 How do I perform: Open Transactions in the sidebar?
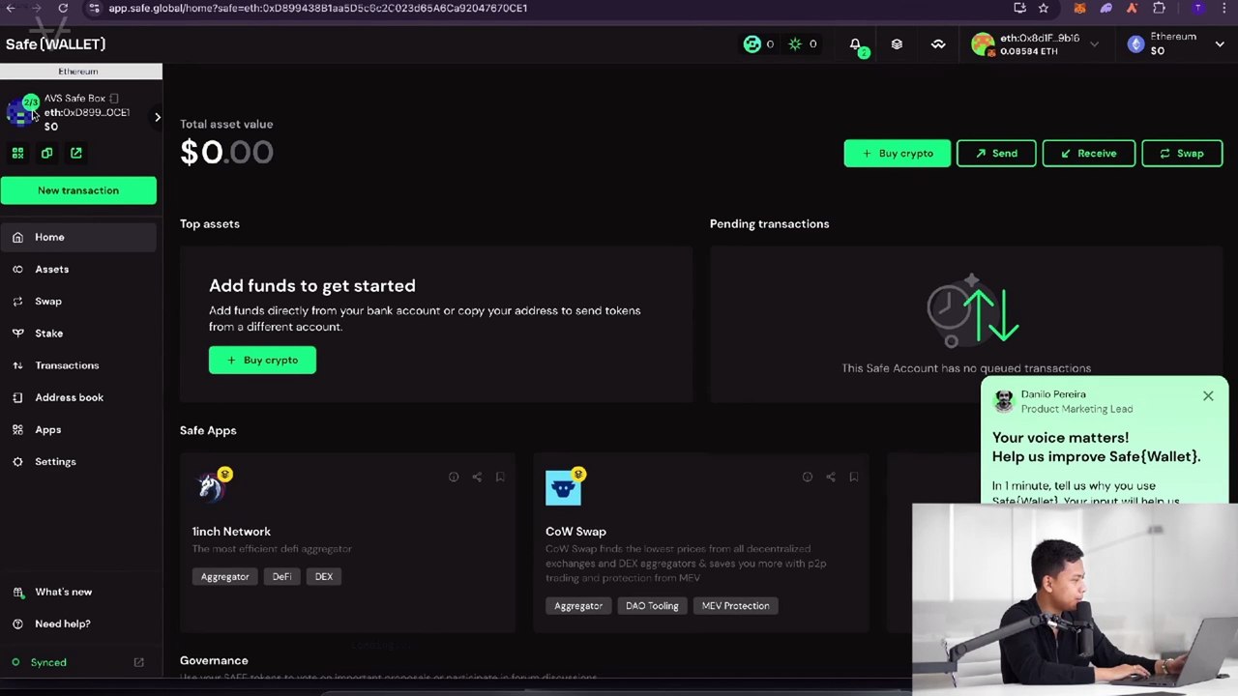click(x=78, y=365)
